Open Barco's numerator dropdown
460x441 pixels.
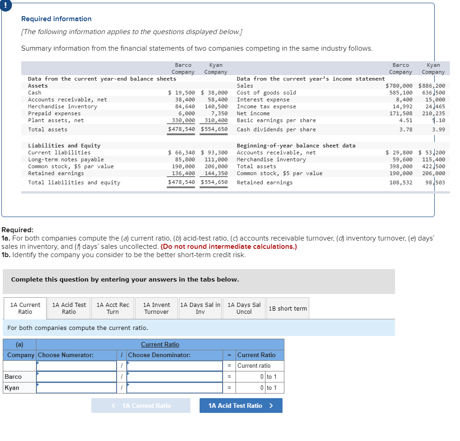pos(77,376)
